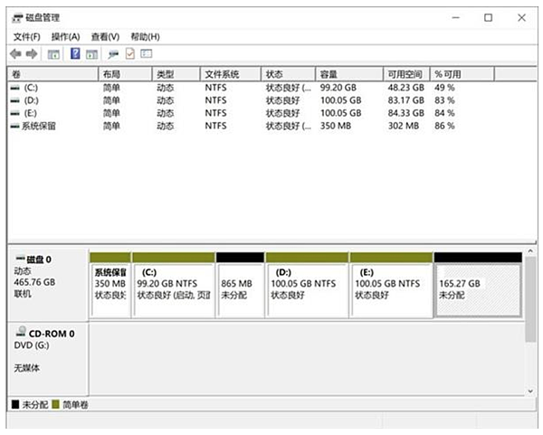
Task: Sort by the 容量 column header
Action: click(349, 74)
